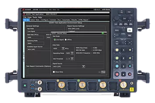Screen dimensions: 155x103
Task: Click the Operating Mode field in General Settings
Action: tap(36, 43)
